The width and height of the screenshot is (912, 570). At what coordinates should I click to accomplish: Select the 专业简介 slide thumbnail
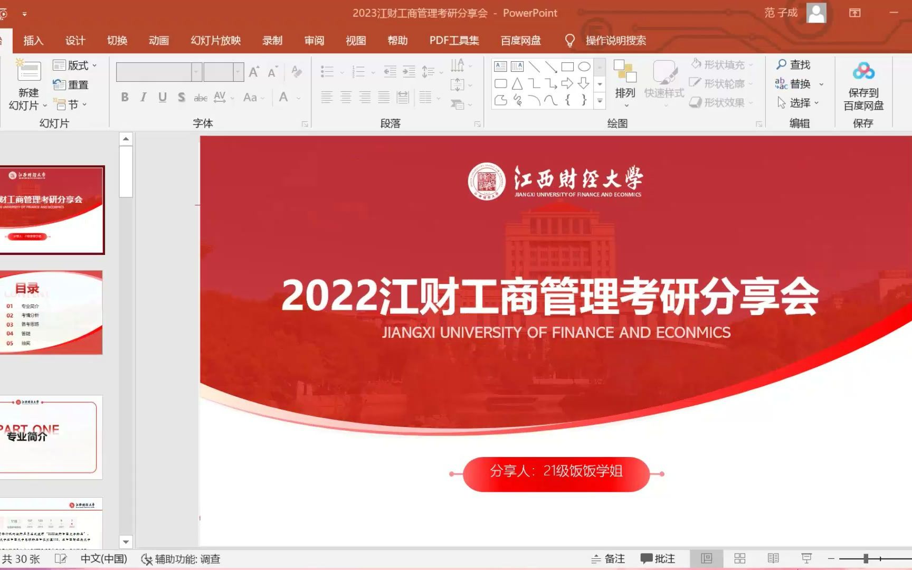pyautogui.click(x=51, y=438)
